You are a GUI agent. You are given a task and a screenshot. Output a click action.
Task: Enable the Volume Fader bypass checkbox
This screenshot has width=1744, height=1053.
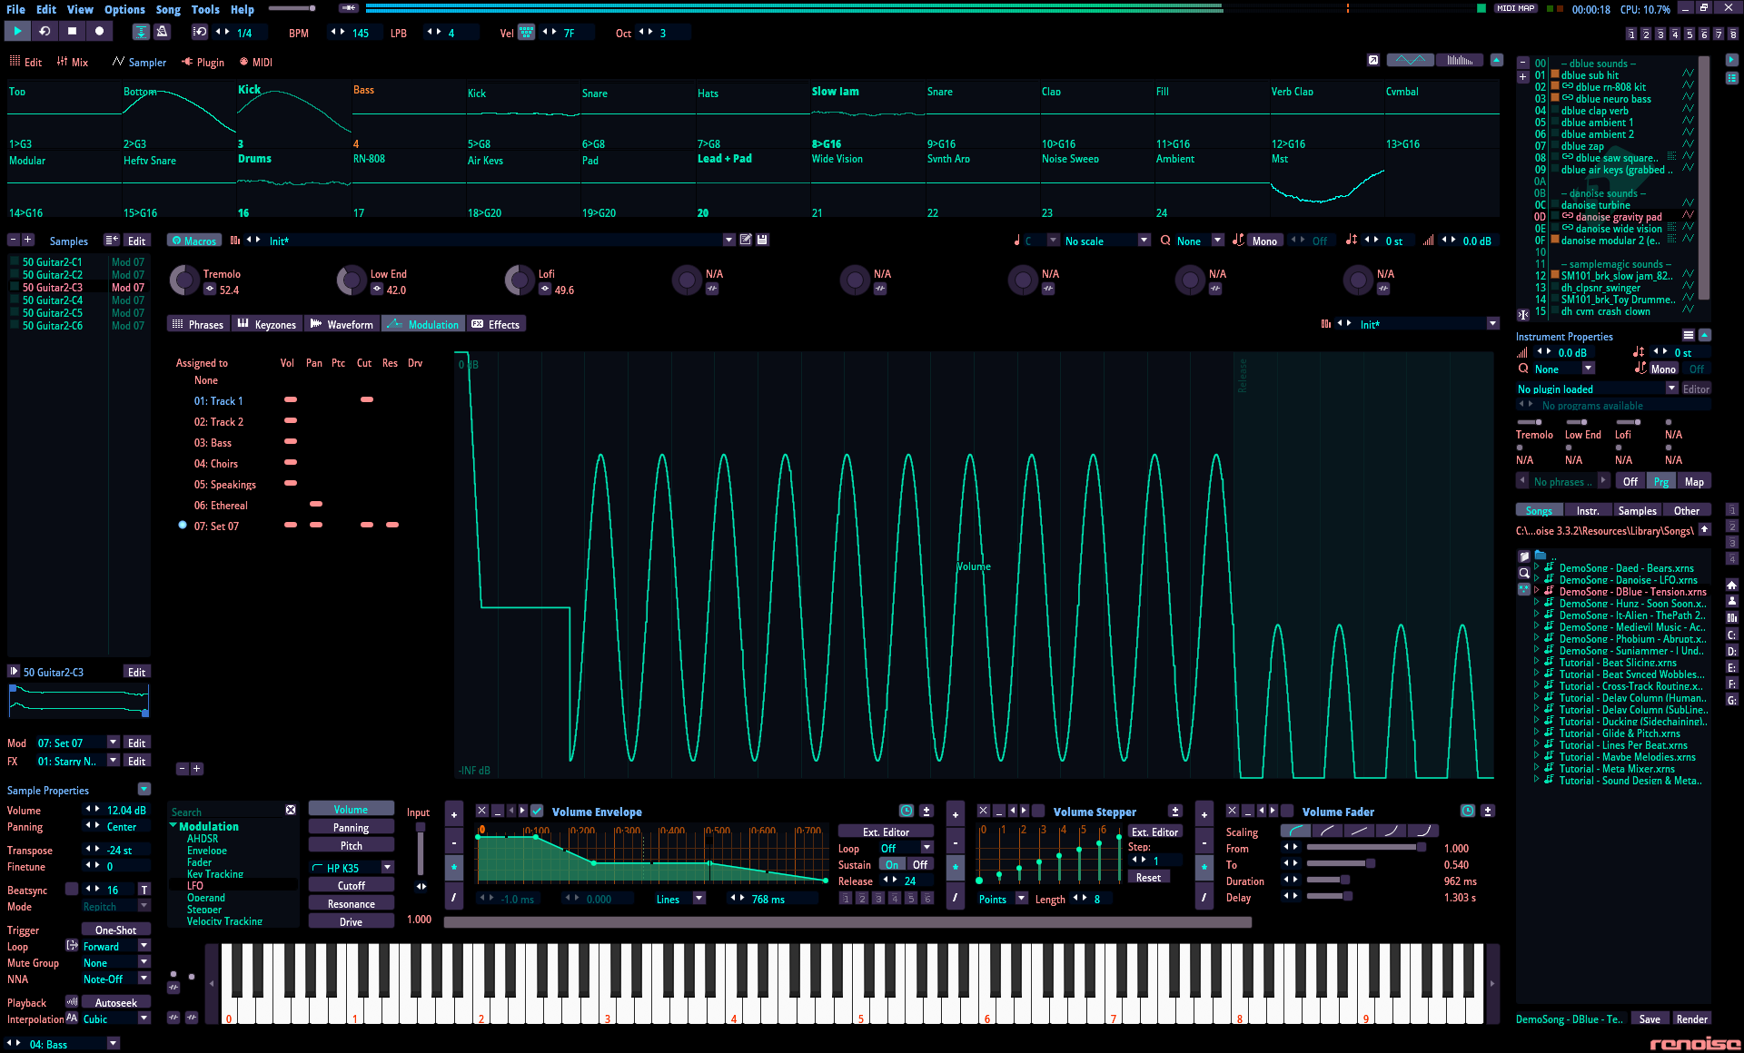coord(1287,811)
